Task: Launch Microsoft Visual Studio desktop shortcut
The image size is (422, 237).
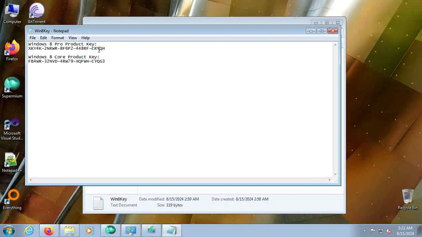Action: [12, 130]
